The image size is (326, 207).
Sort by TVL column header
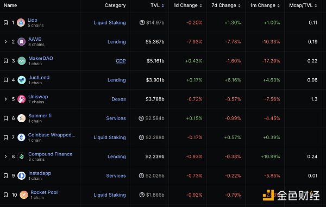158,5
